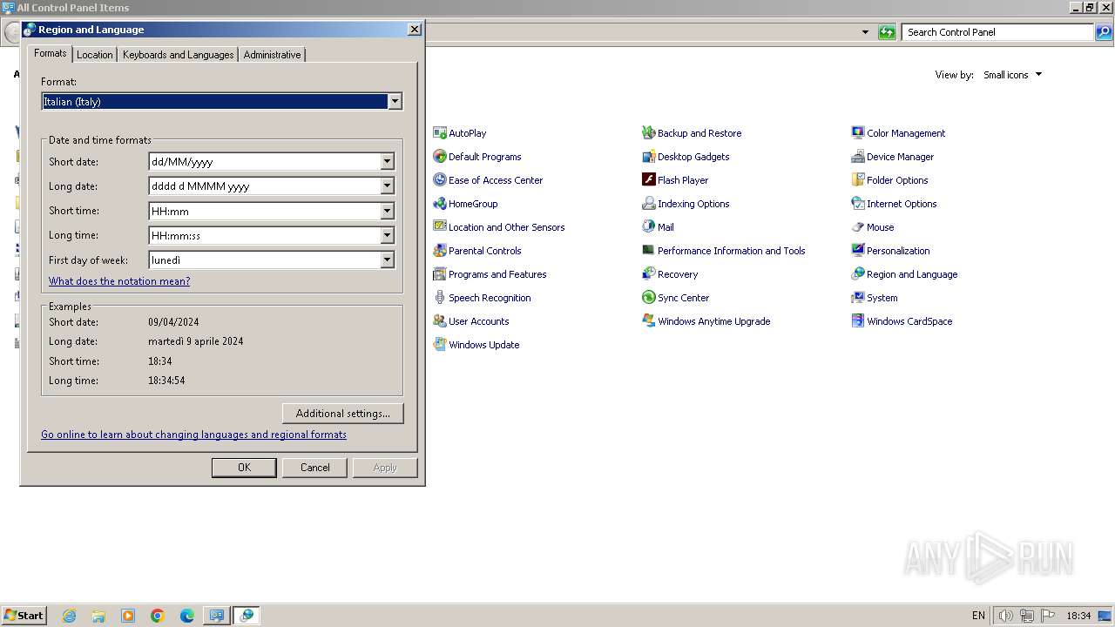Open Folder Options icon
This screenshot has height=627, width=1115.
click(x=889, y=180)
